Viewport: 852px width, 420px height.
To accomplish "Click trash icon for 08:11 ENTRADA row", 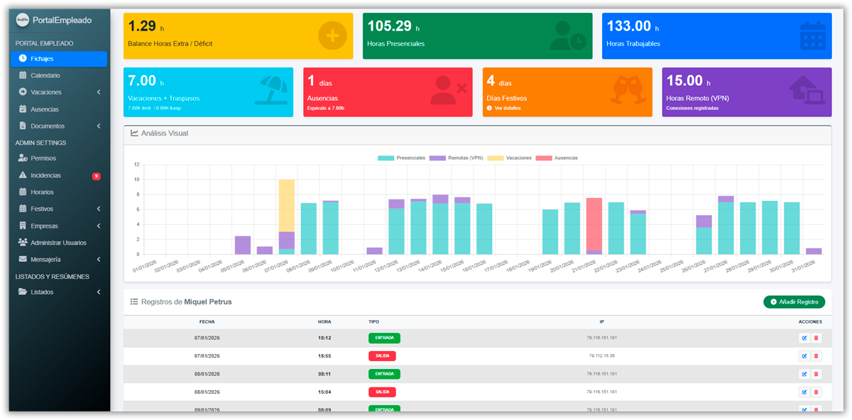I will coord(816,374).
